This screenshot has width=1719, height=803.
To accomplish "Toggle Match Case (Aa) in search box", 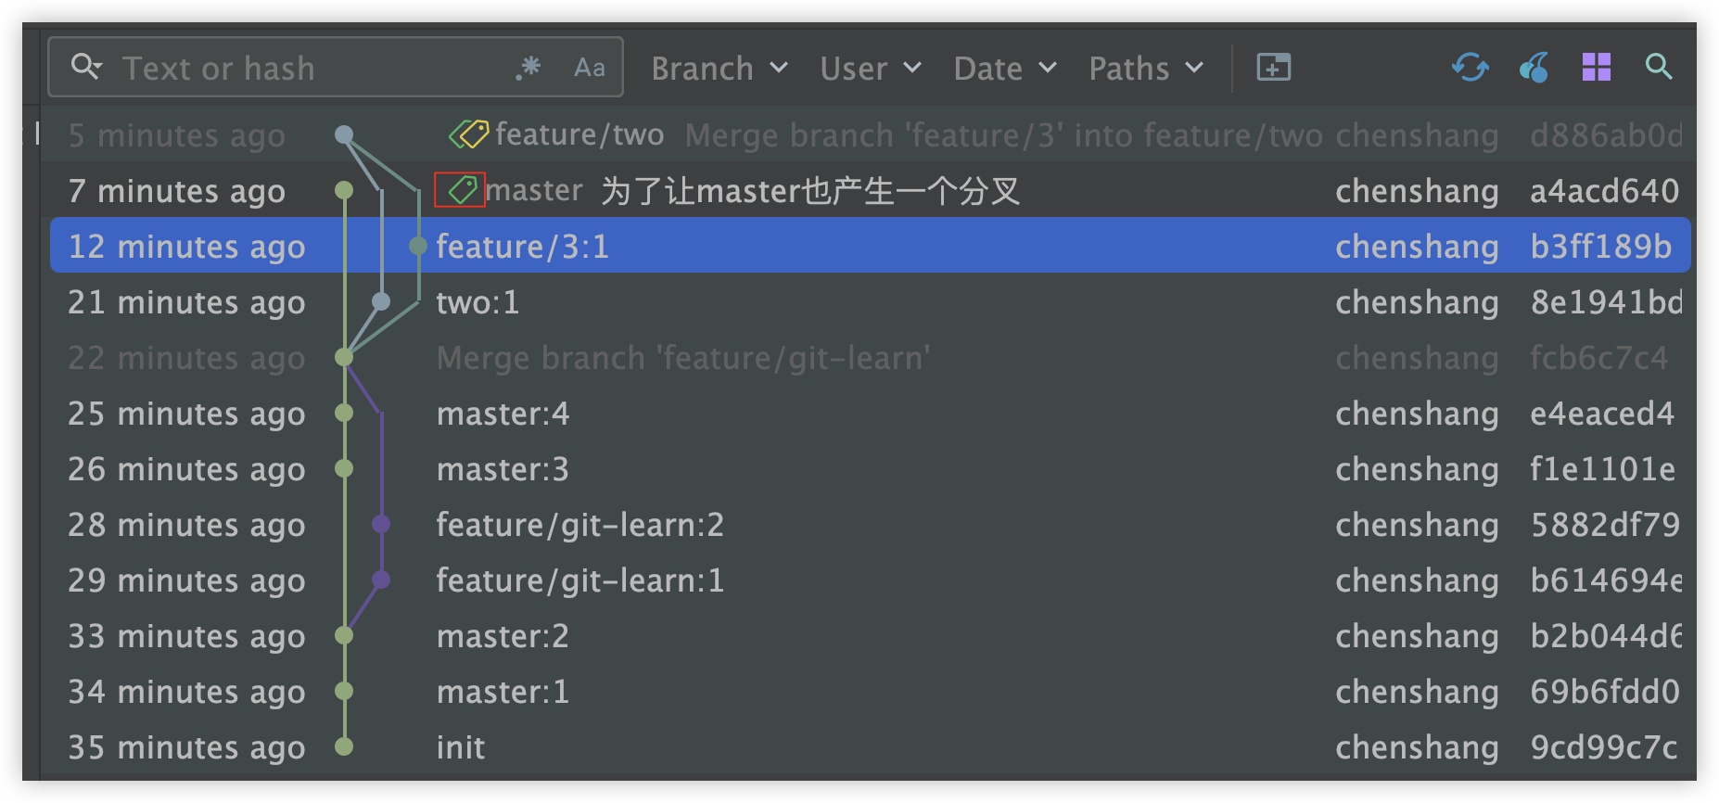I will point(589,67).
